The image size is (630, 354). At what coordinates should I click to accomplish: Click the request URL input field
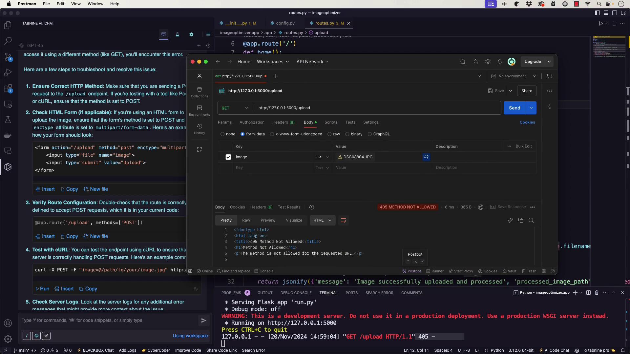coord(377,108)
